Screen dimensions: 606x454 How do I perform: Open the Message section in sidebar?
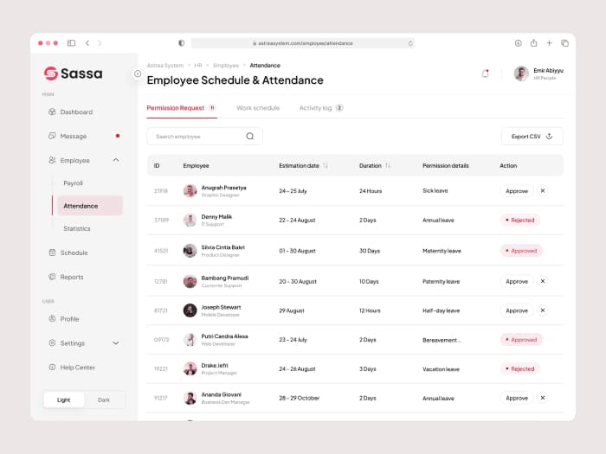click(x=73, y=136)
